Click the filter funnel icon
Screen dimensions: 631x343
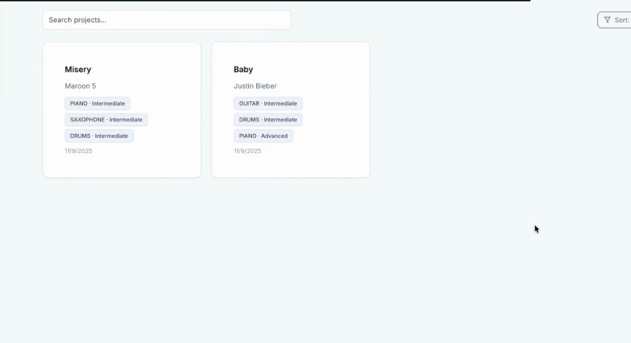pyautogui.click(x=608, y=20)
